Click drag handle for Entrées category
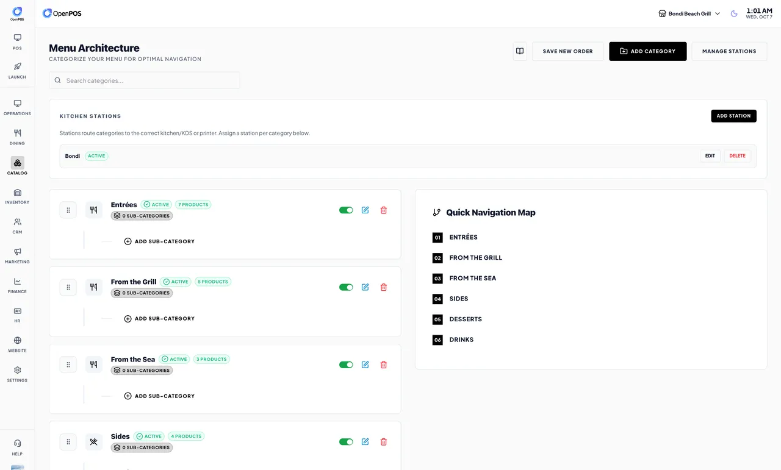The height and width of the screenshot is (470, 781). (x=68, y=210)
